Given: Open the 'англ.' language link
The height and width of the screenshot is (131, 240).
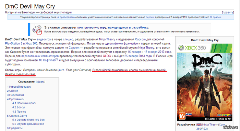Looking at the screenshot, I should point(61,70).
